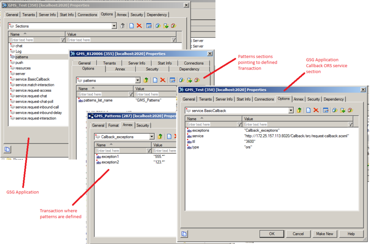
Task: Click the new option page icon beside service.BasicCallback
Action: tap(308, 110)
